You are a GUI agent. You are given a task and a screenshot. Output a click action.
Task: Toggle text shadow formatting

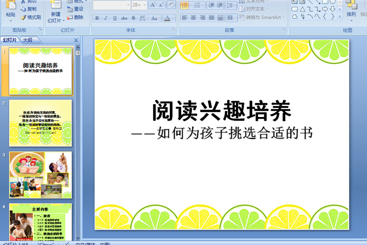pyautogui.click(x=133, y=18)
